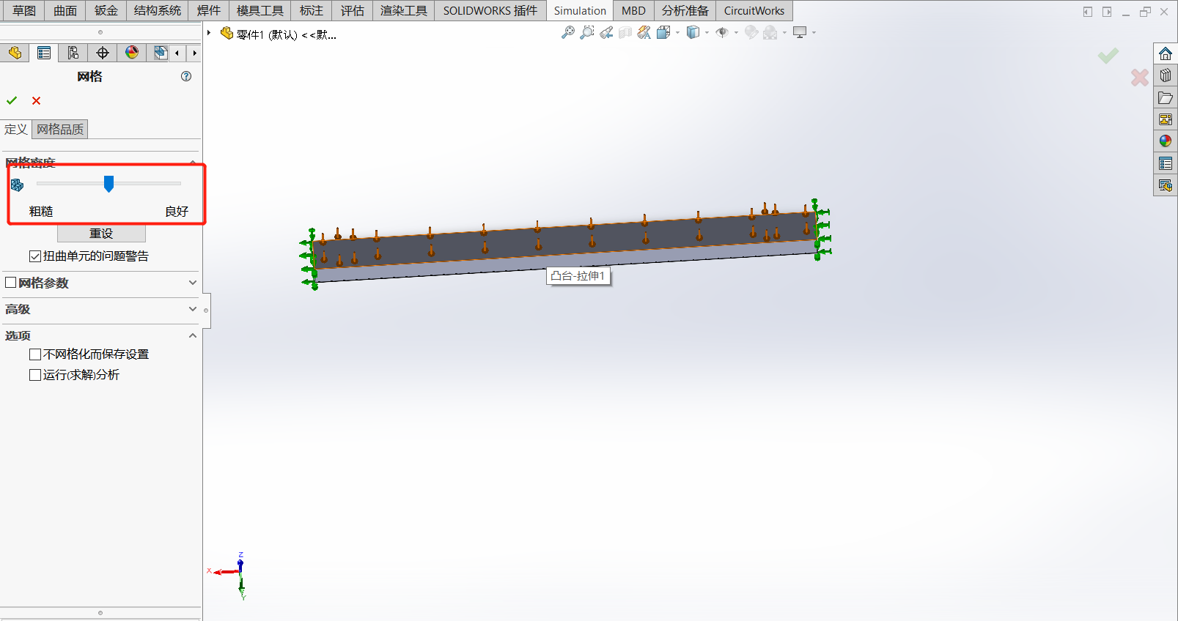Collapse the 选项 section chevron
This screenshot has height=621, width=1178.
point(193,335)
